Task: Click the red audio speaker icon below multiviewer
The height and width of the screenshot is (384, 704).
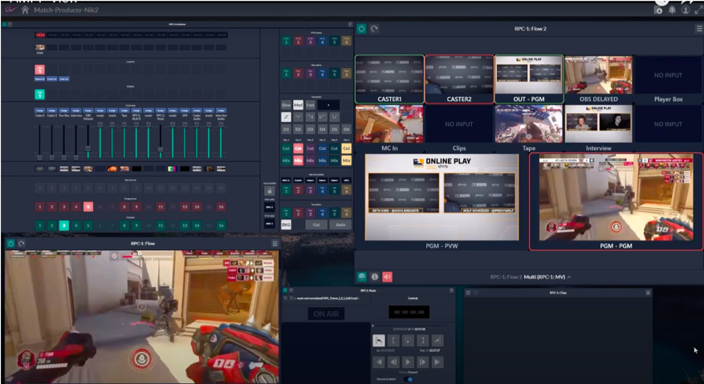Action: pyautogui.click(x=387, y=277)
